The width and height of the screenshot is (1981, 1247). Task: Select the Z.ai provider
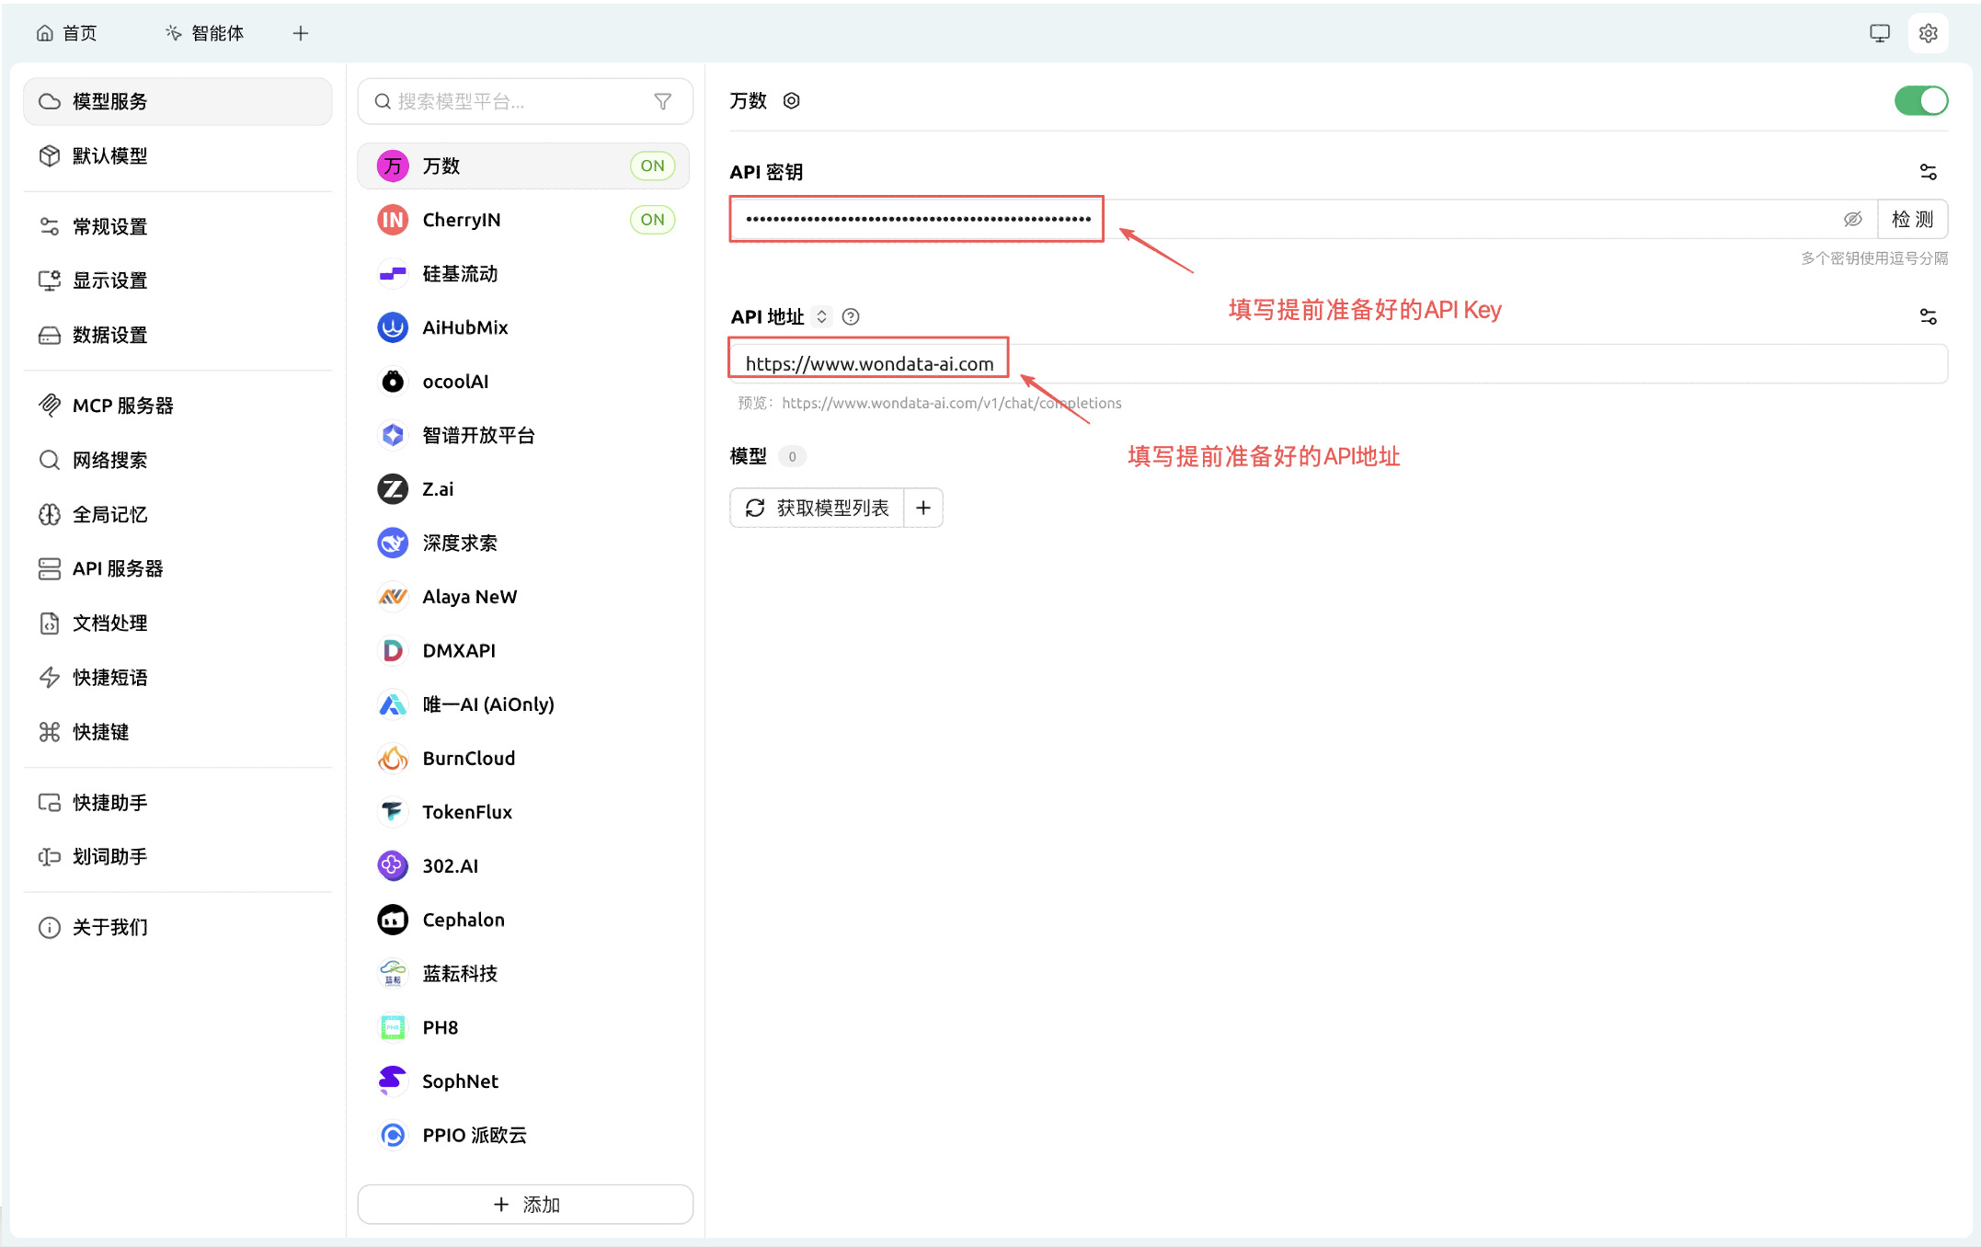pyautogui.click(x=523, y=488)
